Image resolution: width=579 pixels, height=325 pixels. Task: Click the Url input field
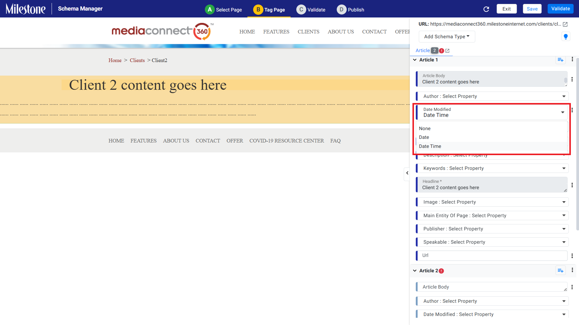[492, 256]
